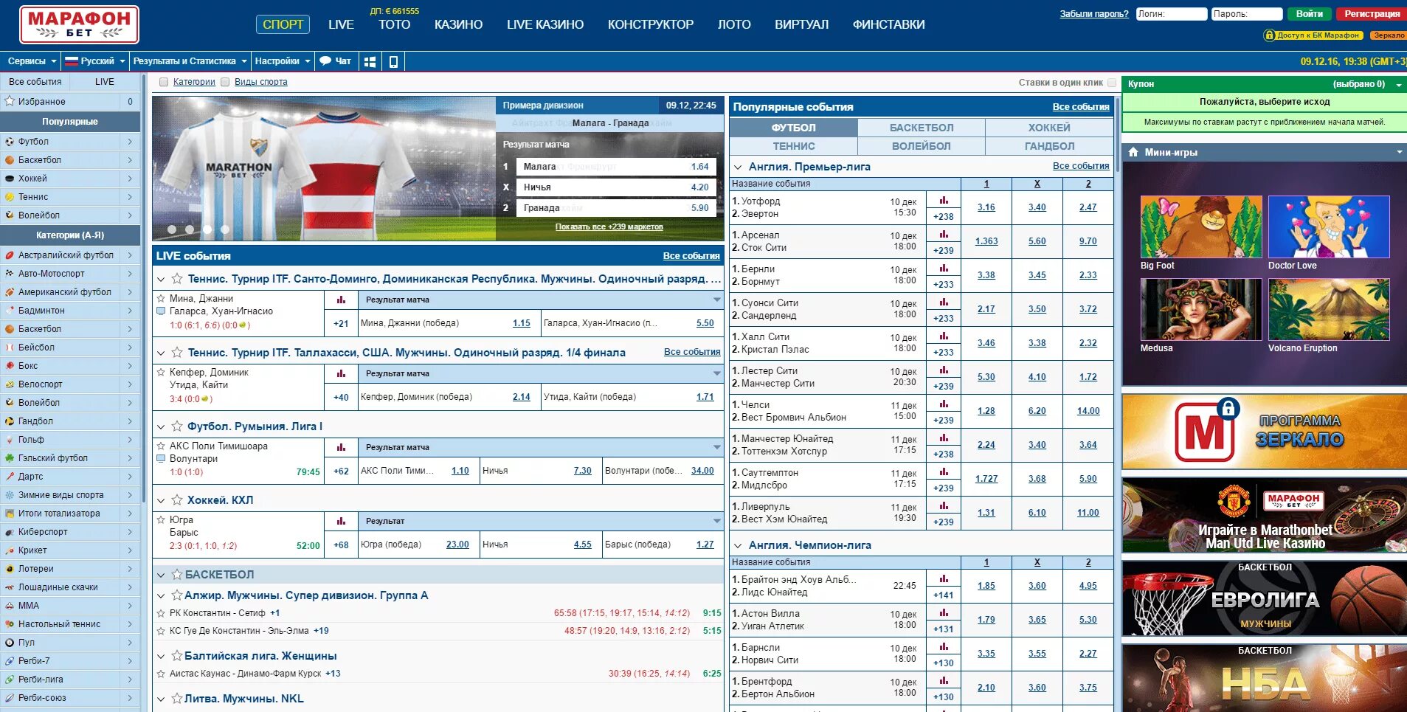Open statistics icon for Югра - Барыс hockey
The height and width of the screenshot is (712, 1407).
point(341,521)
